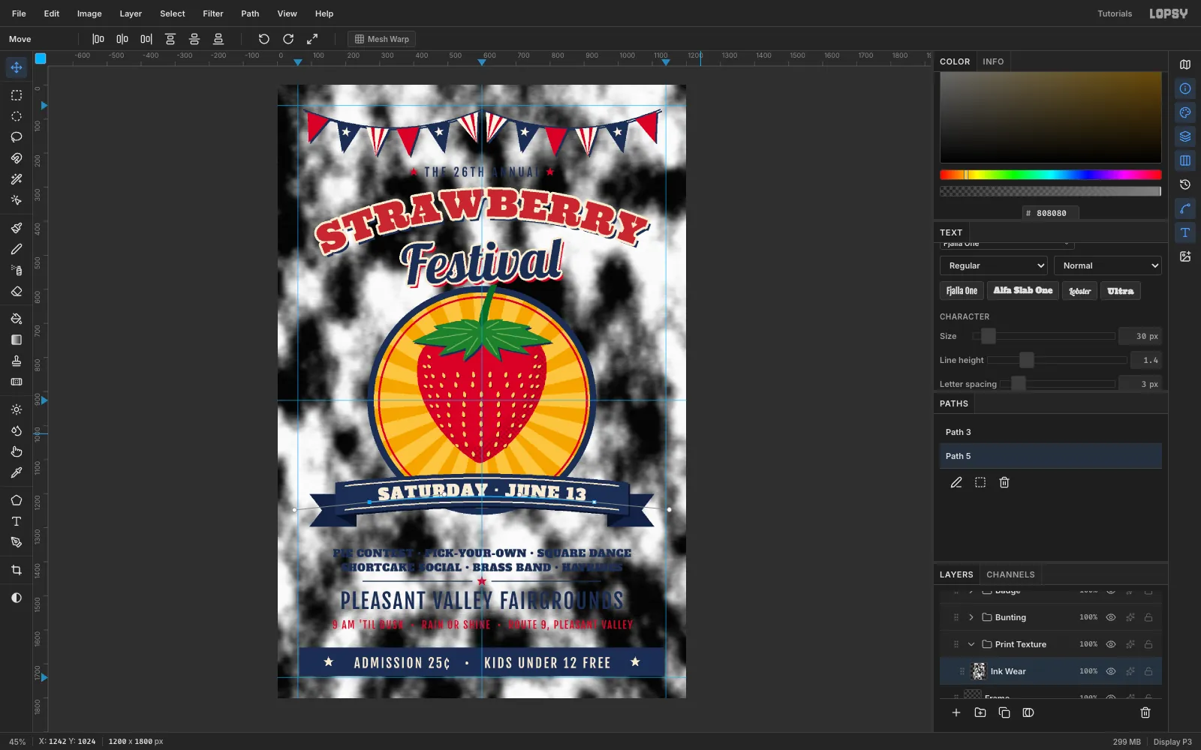Select the Type tool in toolbox
Screen dimensions: 1201x750
click(x=17, y=521)
